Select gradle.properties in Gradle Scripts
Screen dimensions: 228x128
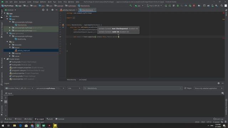(x=18, y=73)
